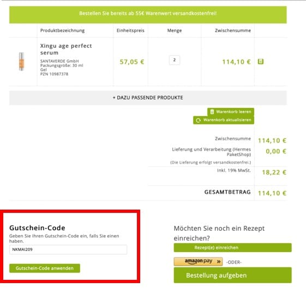Click the Produktbezeichnung column header

pos(62,30)
